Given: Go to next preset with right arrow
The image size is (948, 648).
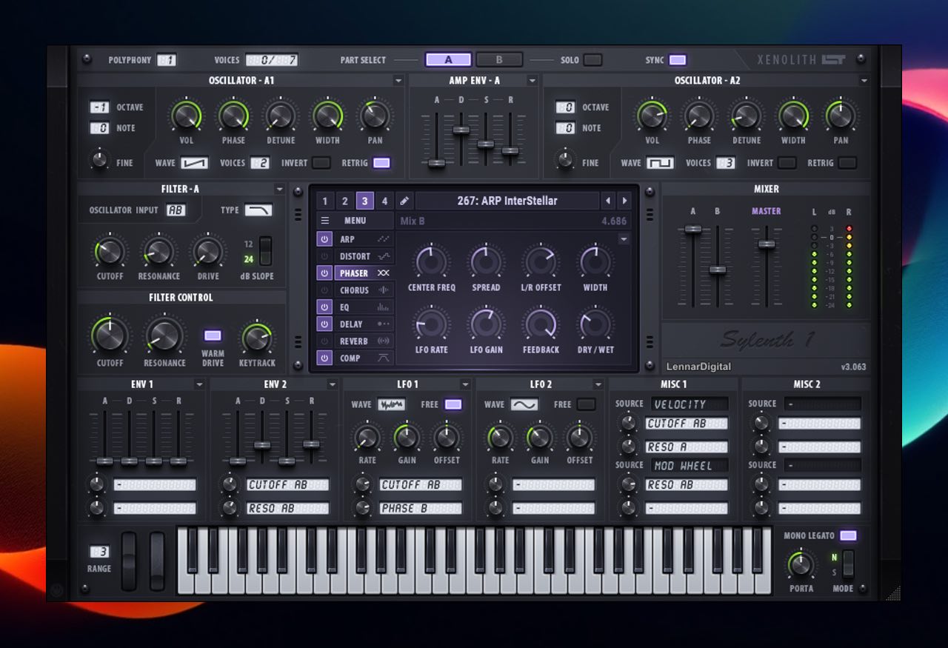Looking at the screenshot, I should tap(625, 201).
